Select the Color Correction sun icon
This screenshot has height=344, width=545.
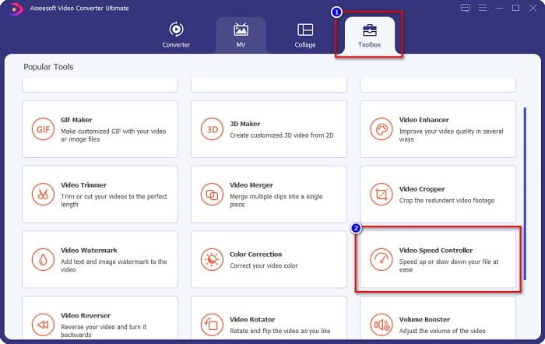212,260
